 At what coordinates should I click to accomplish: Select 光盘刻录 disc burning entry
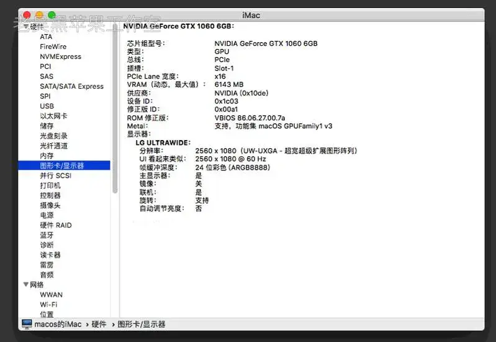point(53,136)
